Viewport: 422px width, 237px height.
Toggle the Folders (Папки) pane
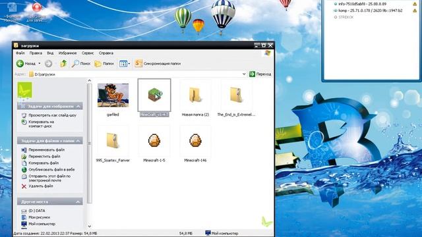[x=104, y=63]
